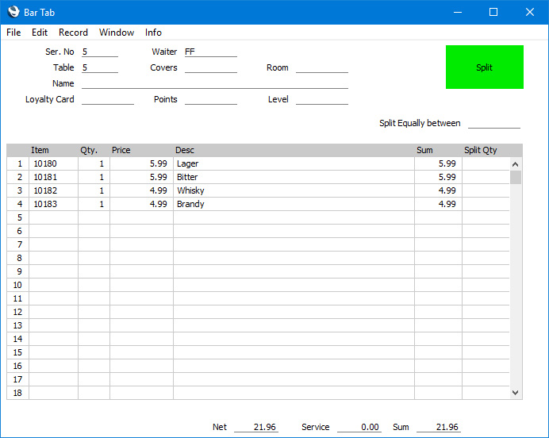Select row number 18 header
Viewport: 549px width, 438px height.
(x=18, y=393)
